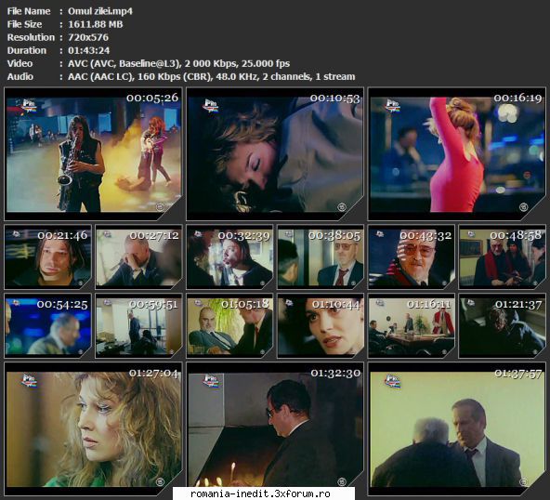Screen dimensions: 550x500
Task: Click the TV channel logo in the 00:10:53 frame
Action: click(x=211, y=106)
